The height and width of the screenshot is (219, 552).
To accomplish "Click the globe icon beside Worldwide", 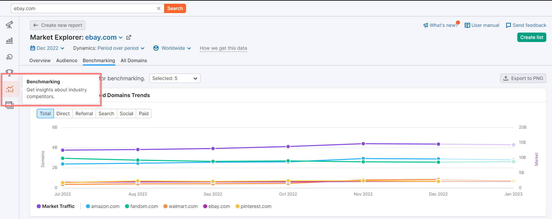I will click(x=156, y=48).
